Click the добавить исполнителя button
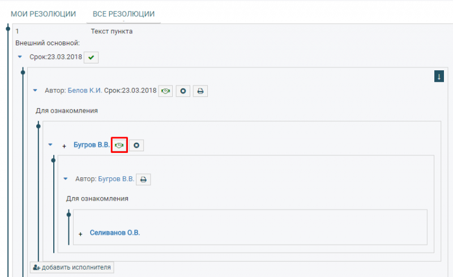This screenshot has width=453, height=277. (72, 267)
